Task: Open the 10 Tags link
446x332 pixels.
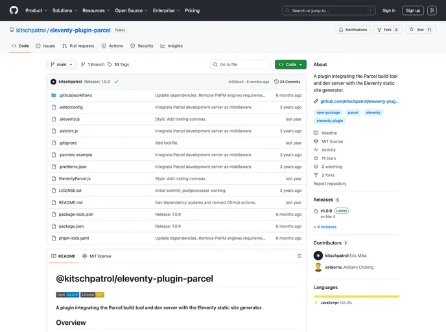Action: [x=119, y=65]
